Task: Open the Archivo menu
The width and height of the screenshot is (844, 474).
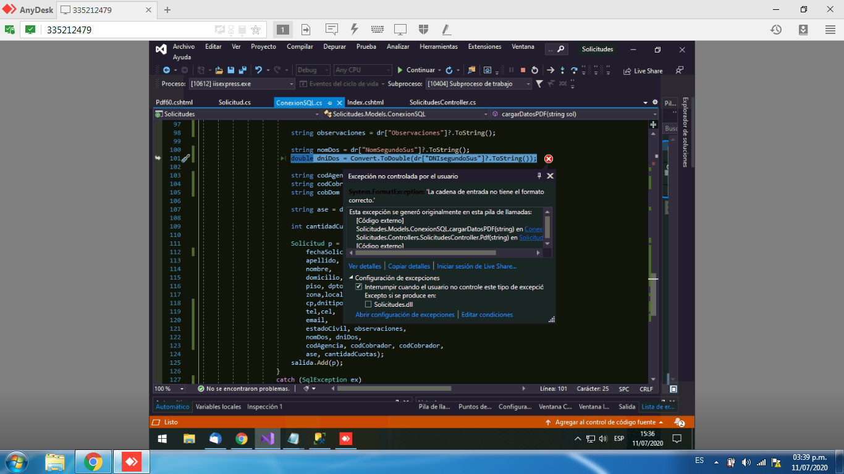Action: (184, 47)
